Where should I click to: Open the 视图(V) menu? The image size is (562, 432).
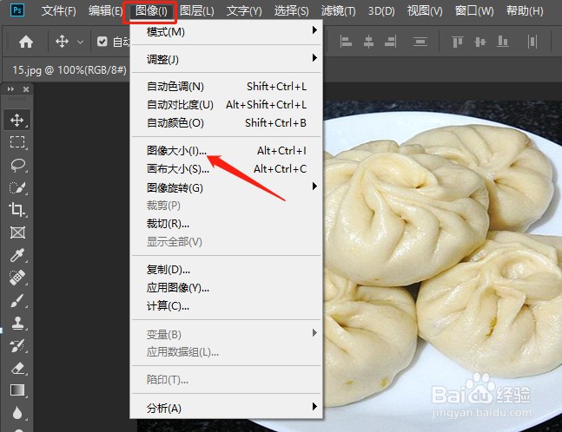pyautogui.click(x=425, y=10)
